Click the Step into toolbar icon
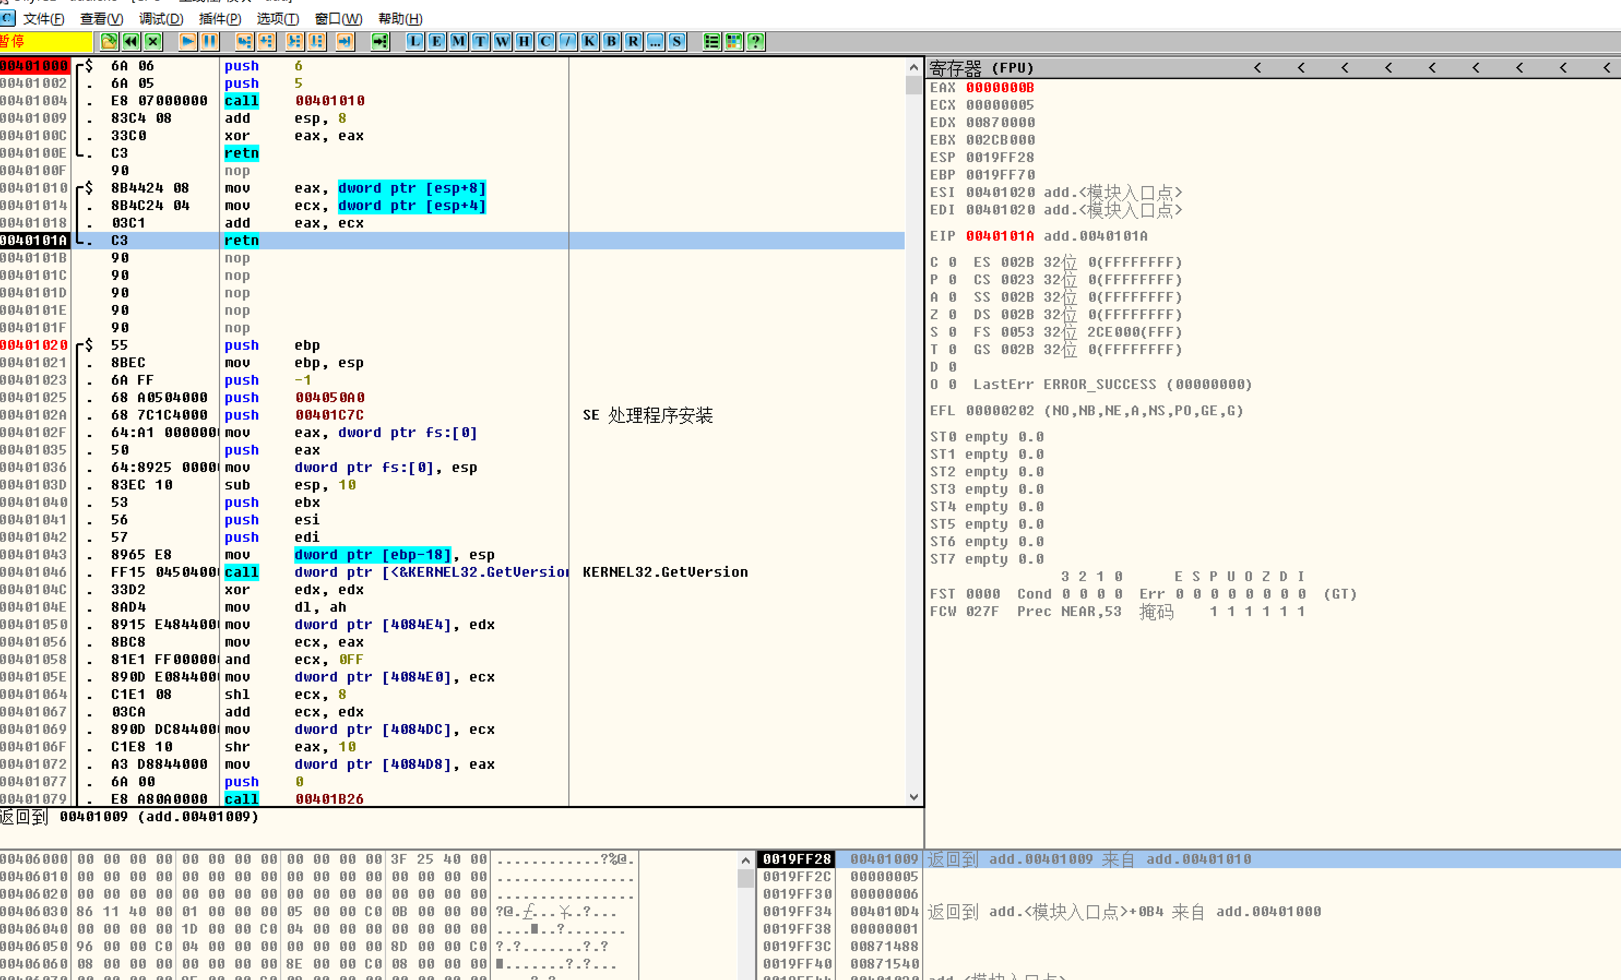 (x=245, y=42)
